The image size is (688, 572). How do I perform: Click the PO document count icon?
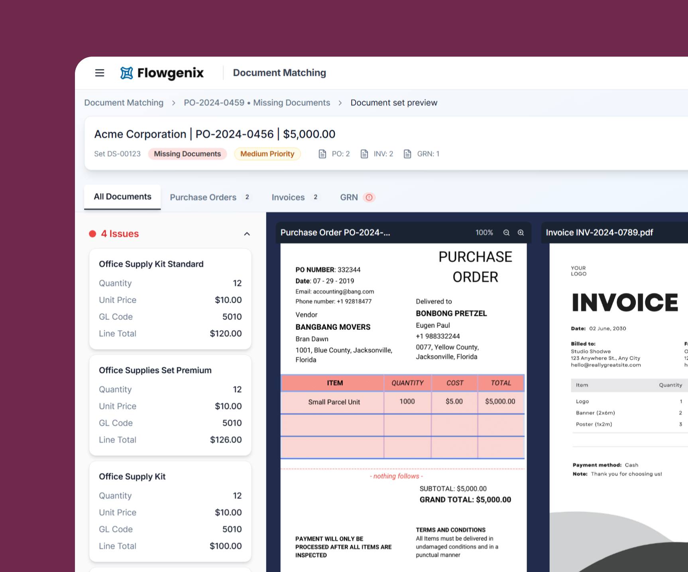pyautogui.click(x=322, y=154)
